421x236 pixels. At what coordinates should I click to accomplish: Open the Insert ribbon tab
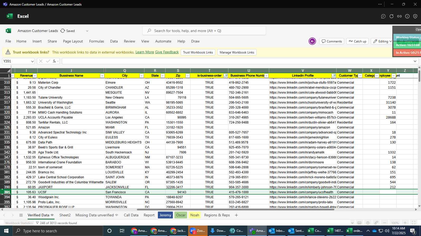[37, 41]
